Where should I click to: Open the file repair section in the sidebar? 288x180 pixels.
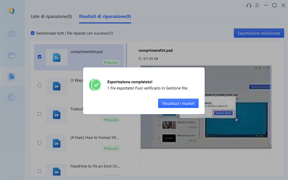pos(12,76)
